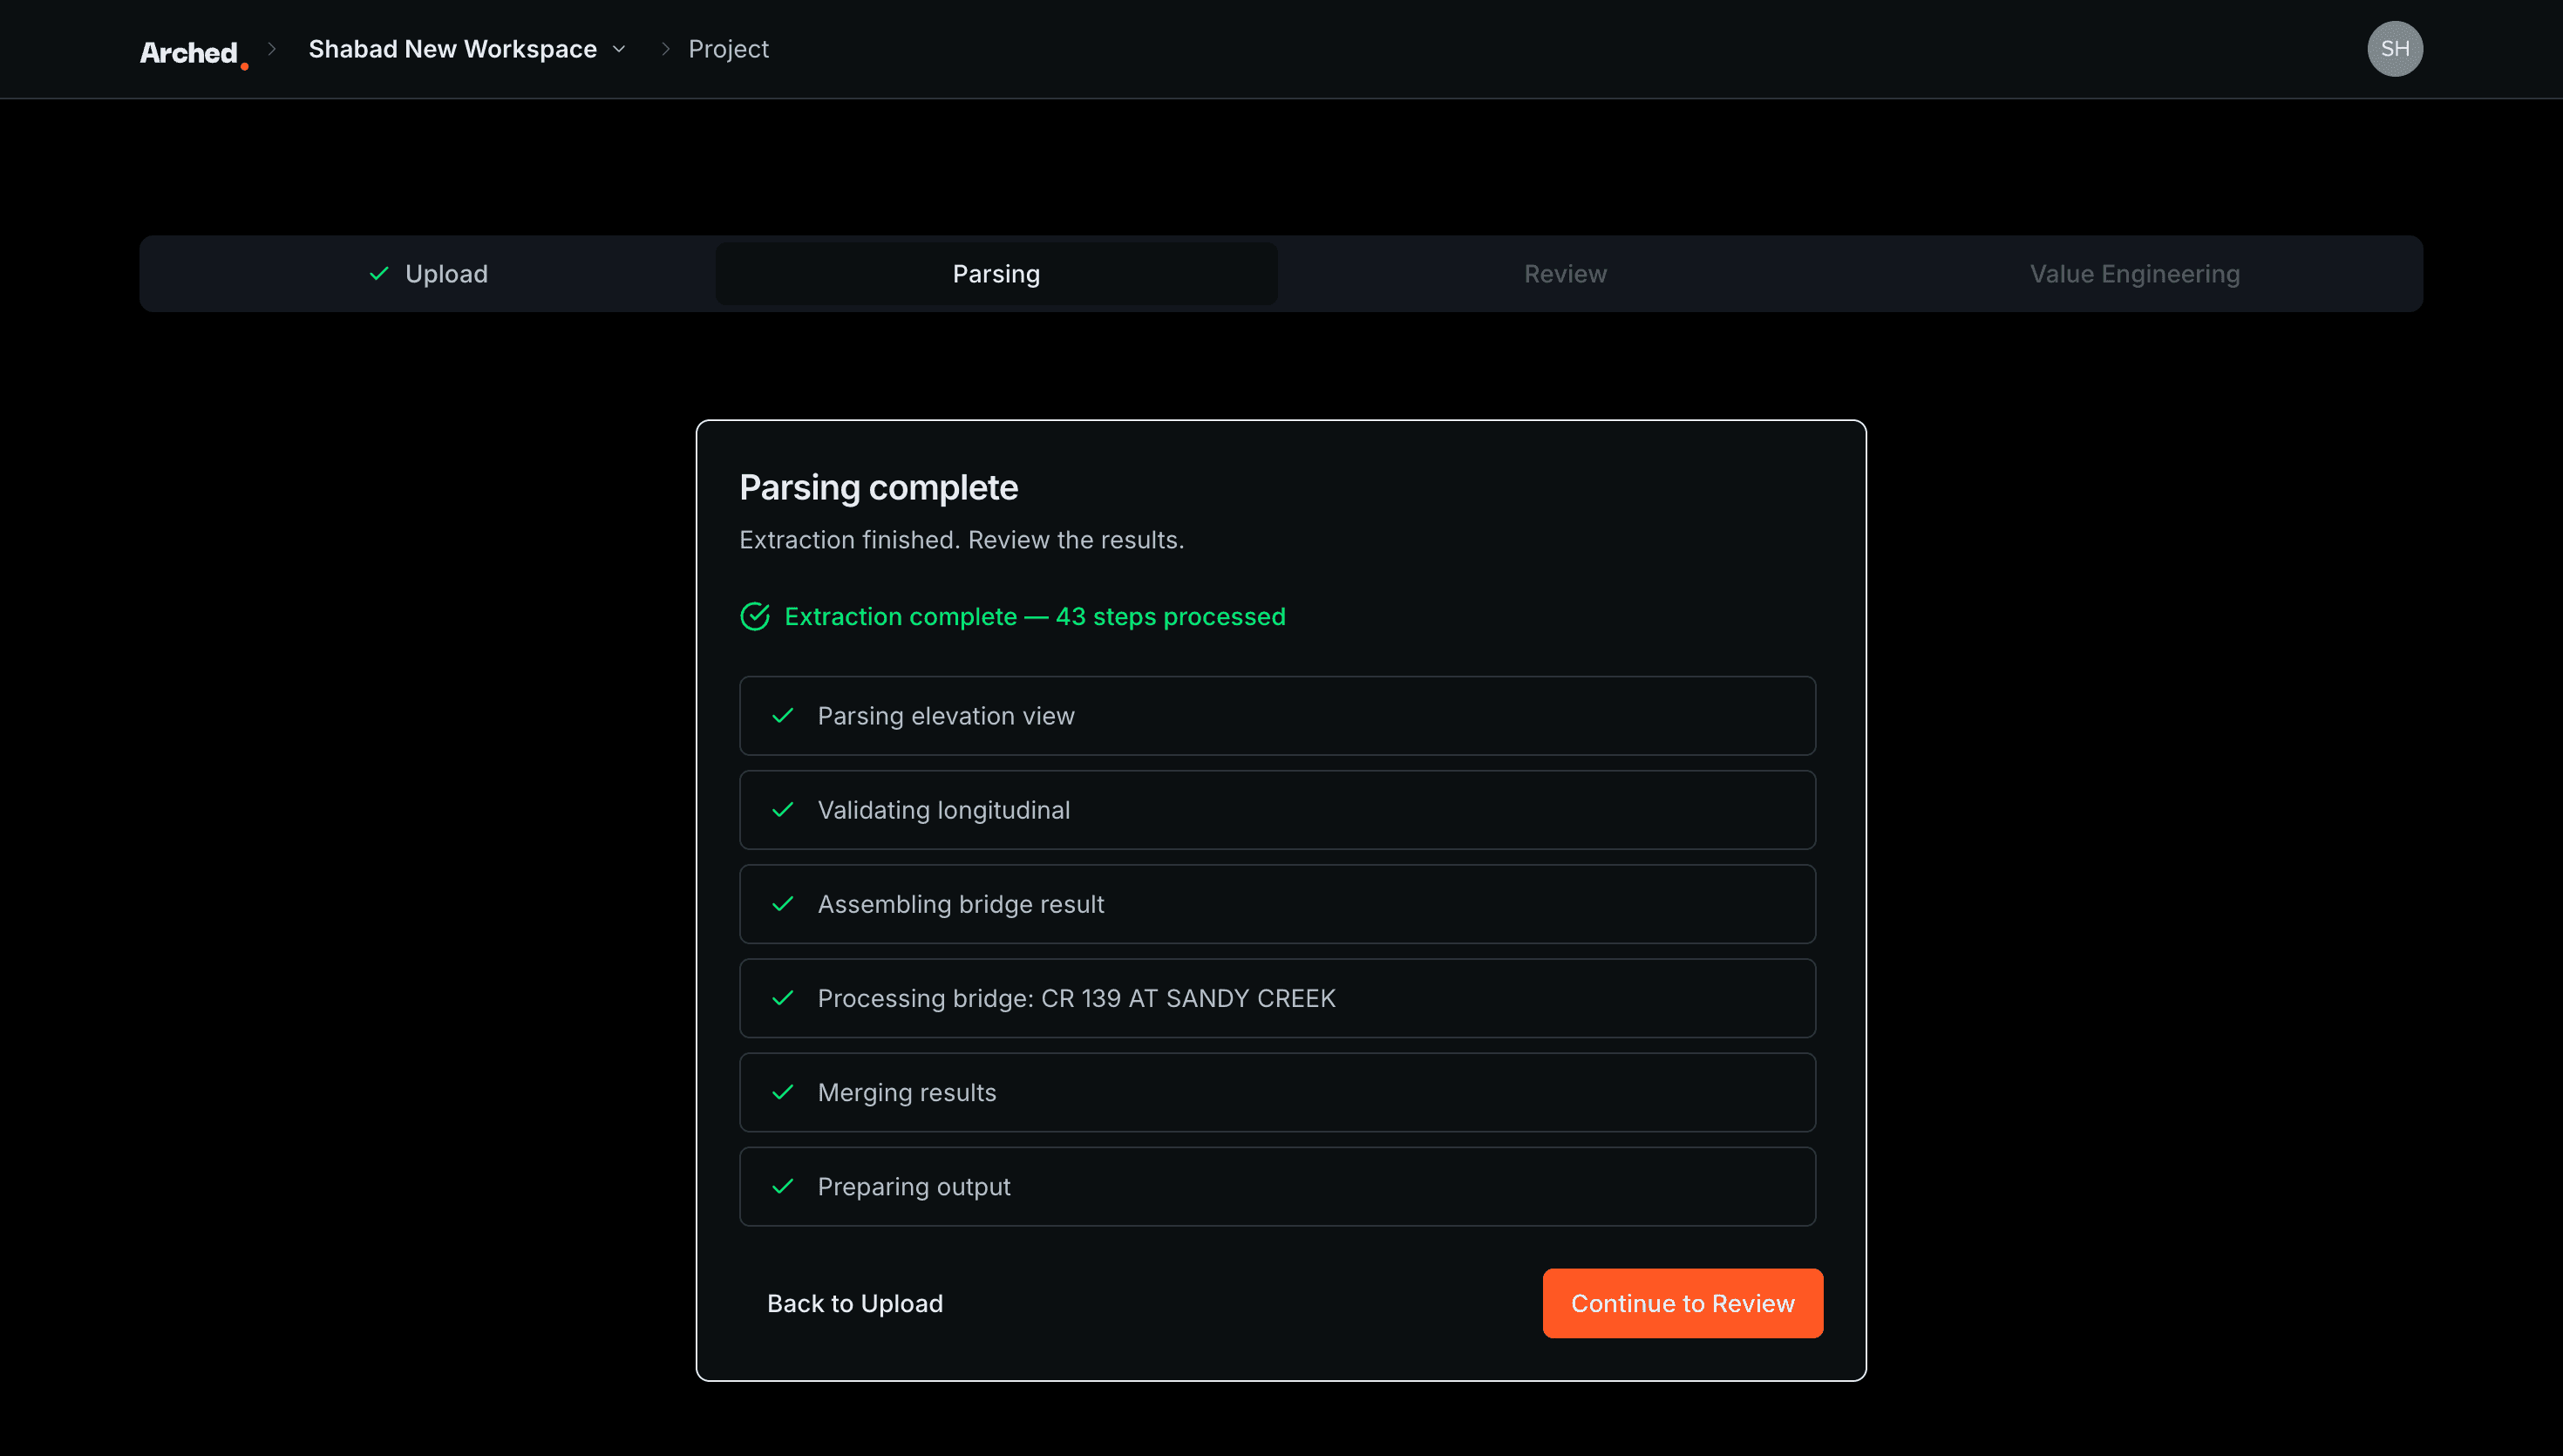Viewport: 2563px width, 1456px height.
Task: Click the SH avatar in top right
Action: click(2395, 48)
